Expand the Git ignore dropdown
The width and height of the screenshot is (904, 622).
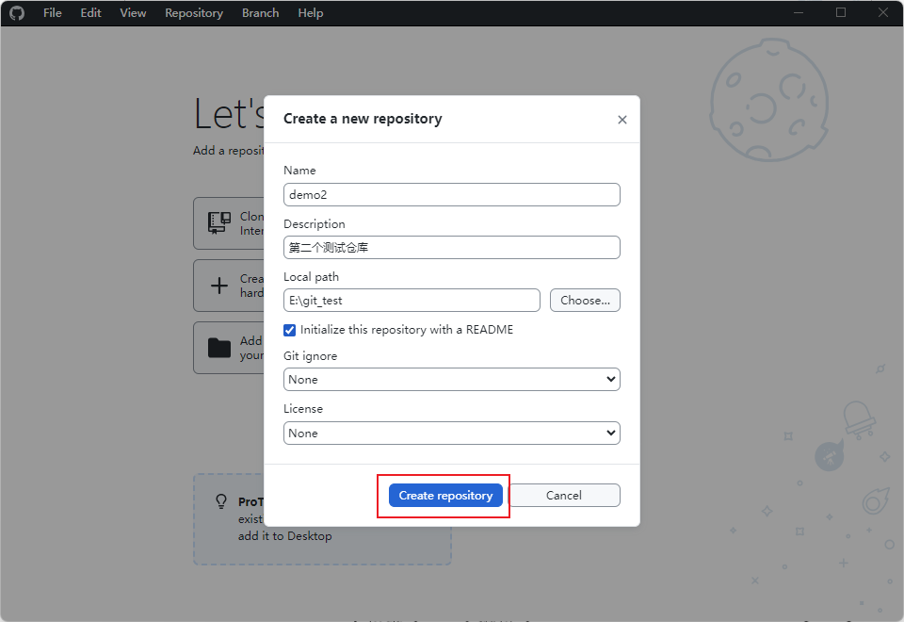pos(451,380)
